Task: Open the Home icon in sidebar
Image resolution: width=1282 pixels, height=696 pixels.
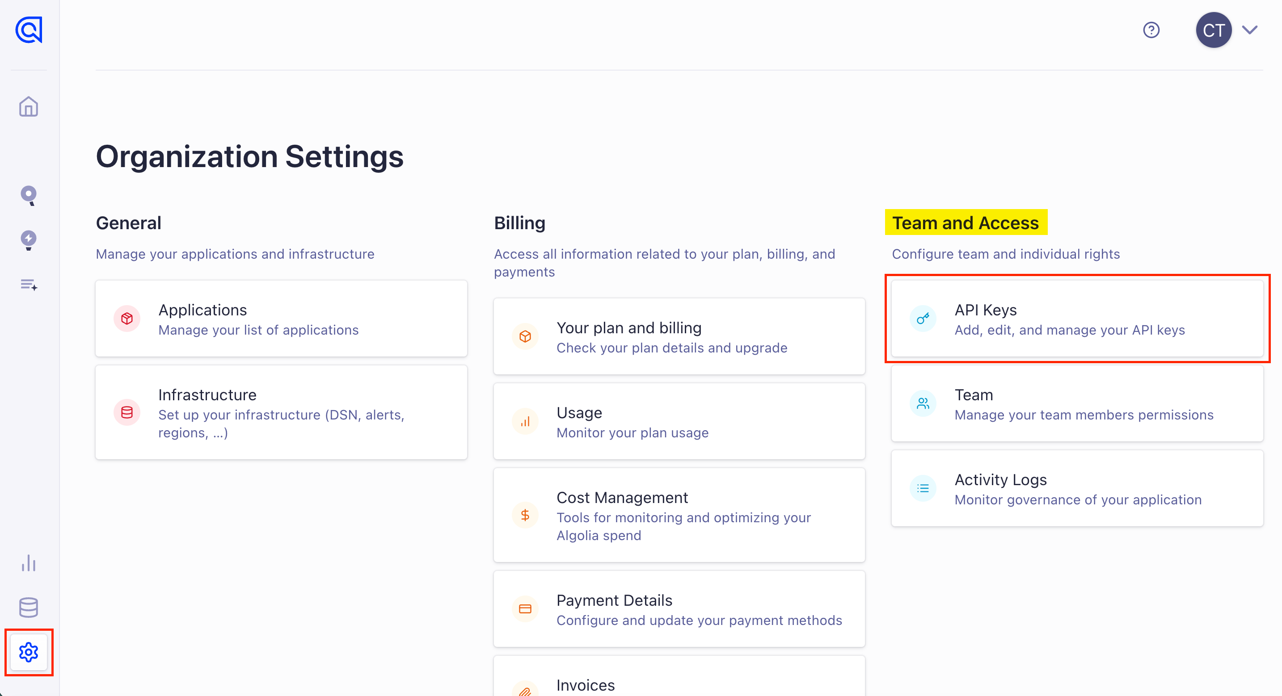Action: coord(29,106)
